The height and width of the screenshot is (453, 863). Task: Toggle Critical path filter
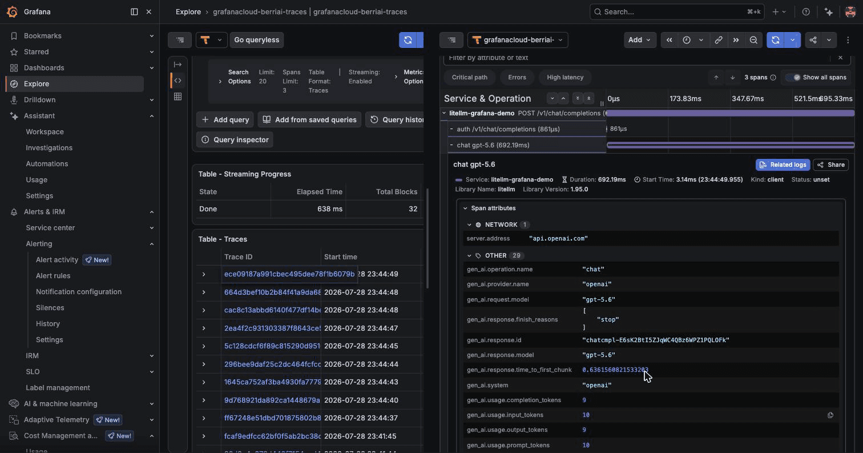coord(470,77)
